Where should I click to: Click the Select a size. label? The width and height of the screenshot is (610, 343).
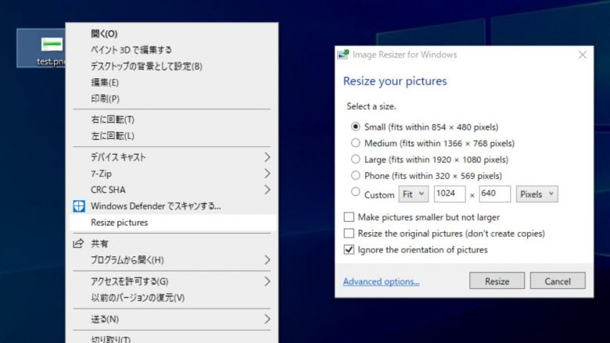point(371,106)
